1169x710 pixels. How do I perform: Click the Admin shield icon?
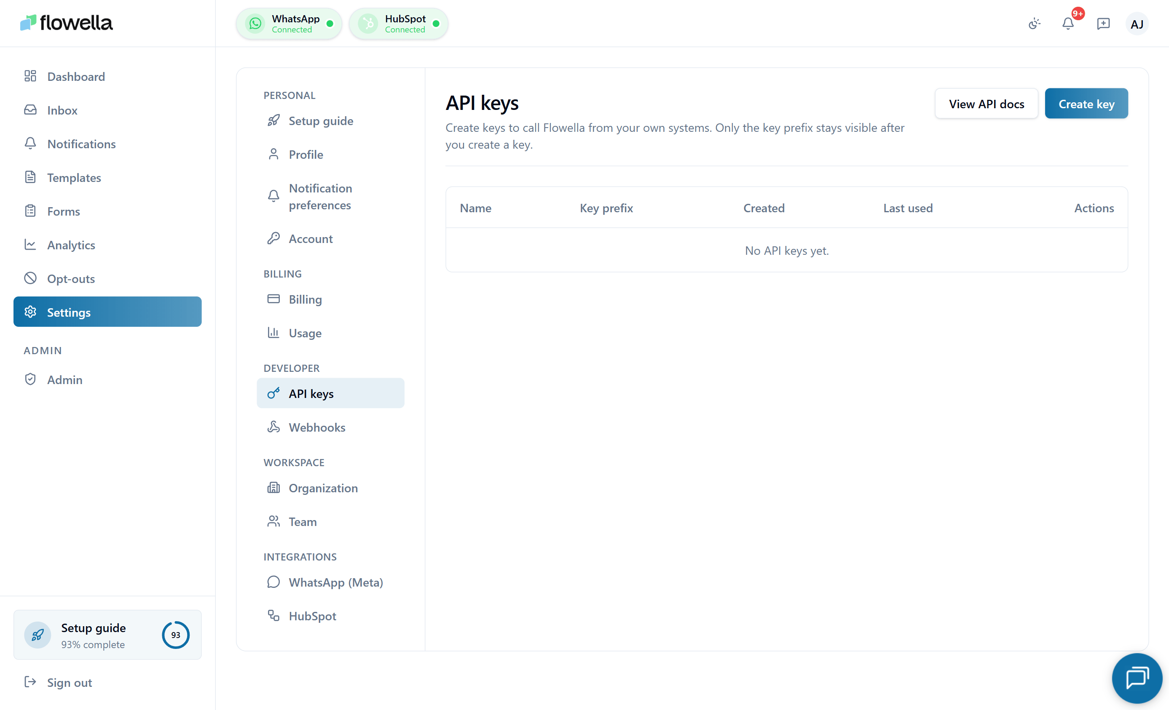point(30,379)
